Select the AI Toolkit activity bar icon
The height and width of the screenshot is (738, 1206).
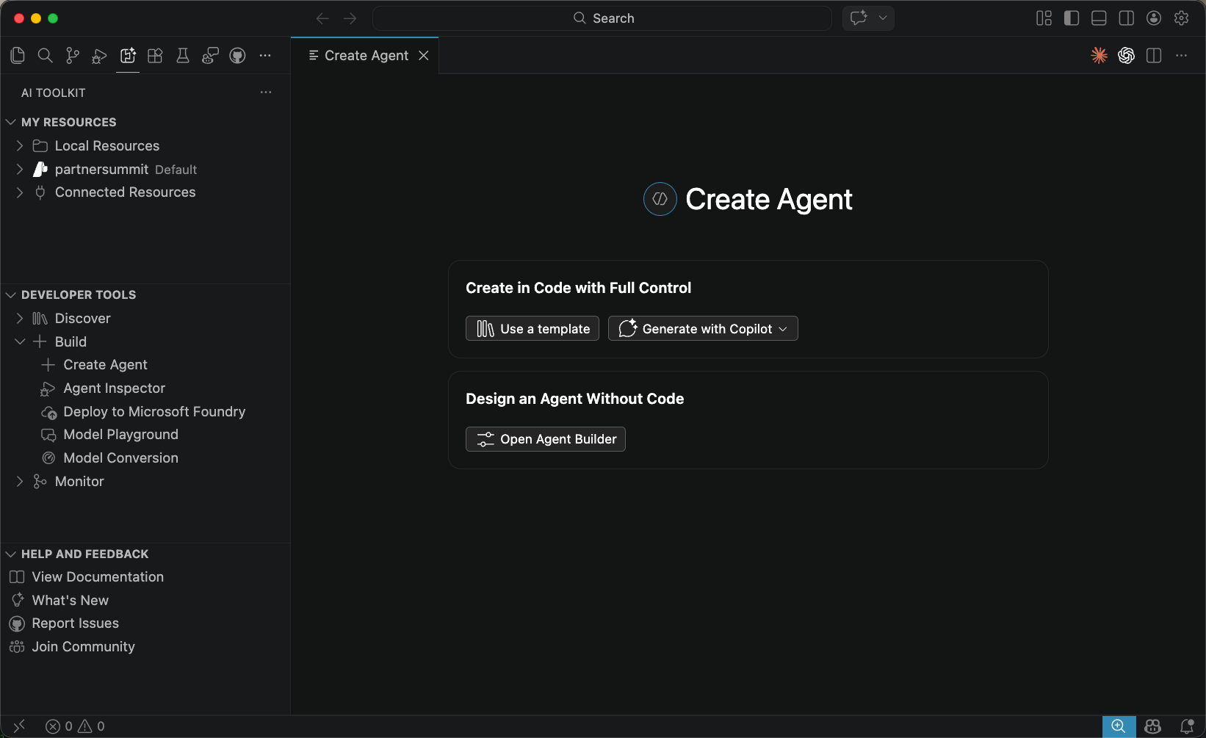pyautogui.click(x=128, y=56)
